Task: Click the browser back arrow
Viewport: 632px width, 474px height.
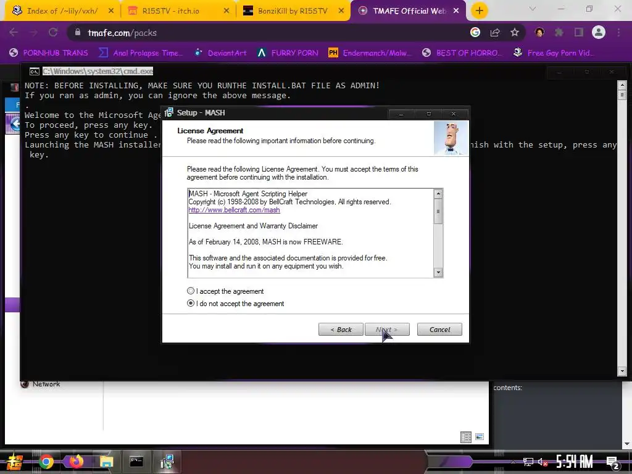Action: coord(14,32)
